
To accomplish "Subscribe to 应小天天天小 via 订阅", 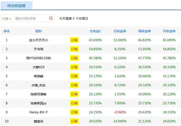I will pyautogui.click(x=74, y=40).
